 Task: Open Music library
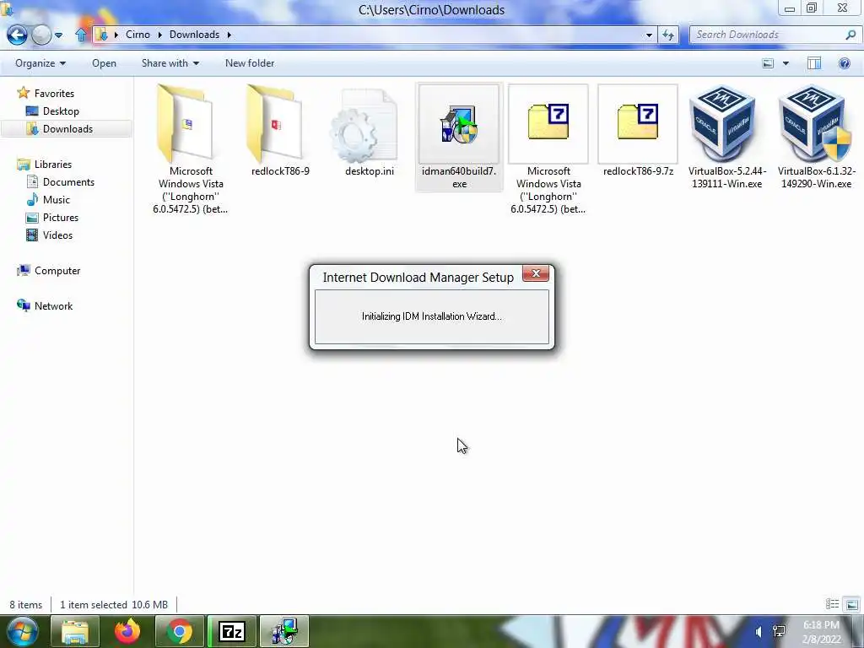coord(57,199)
